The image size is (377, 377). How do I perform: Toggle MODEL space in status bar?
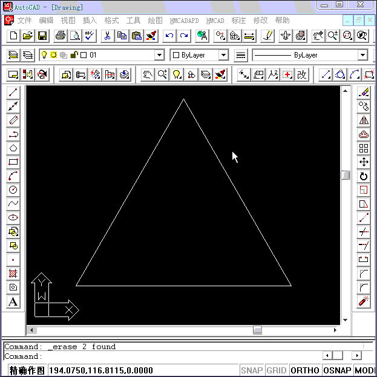click(x=365, y=370)
